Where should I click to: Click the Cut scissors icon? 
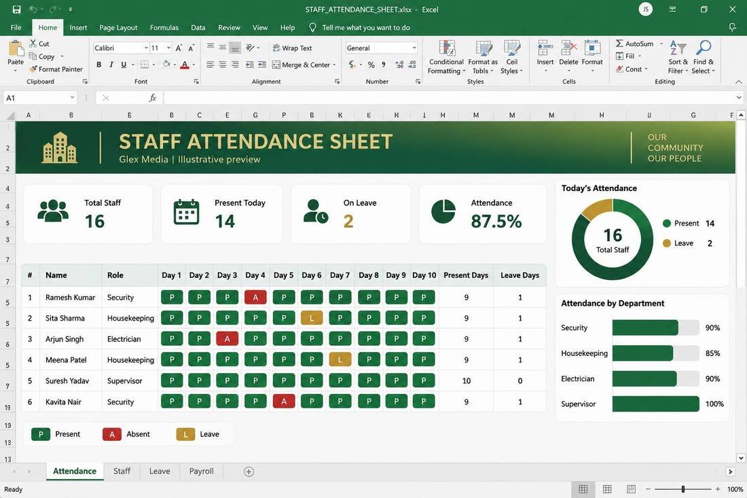point(33,43)
